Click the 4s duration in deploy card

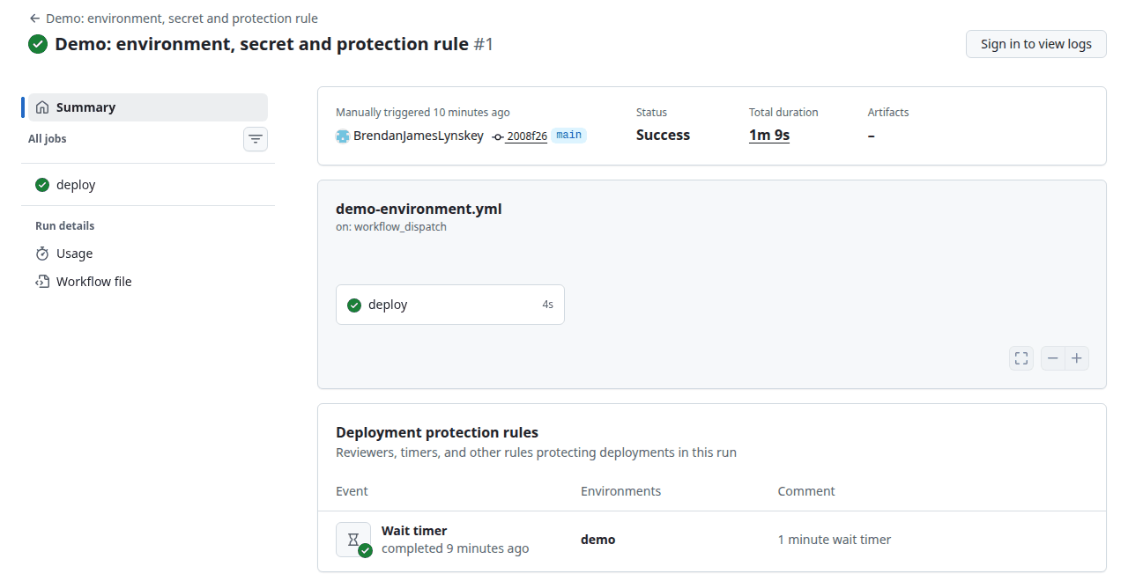pos(548,305)
